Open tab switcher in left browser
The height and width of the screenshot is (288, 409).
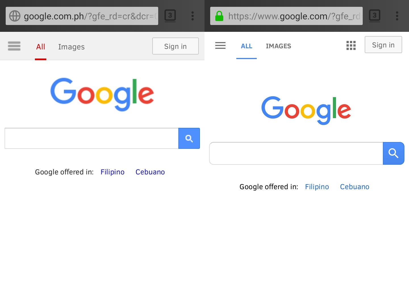(170, 16)
